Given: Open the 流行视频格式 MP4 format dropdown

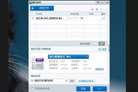Looking at the screenshot, I should (68, 57).
